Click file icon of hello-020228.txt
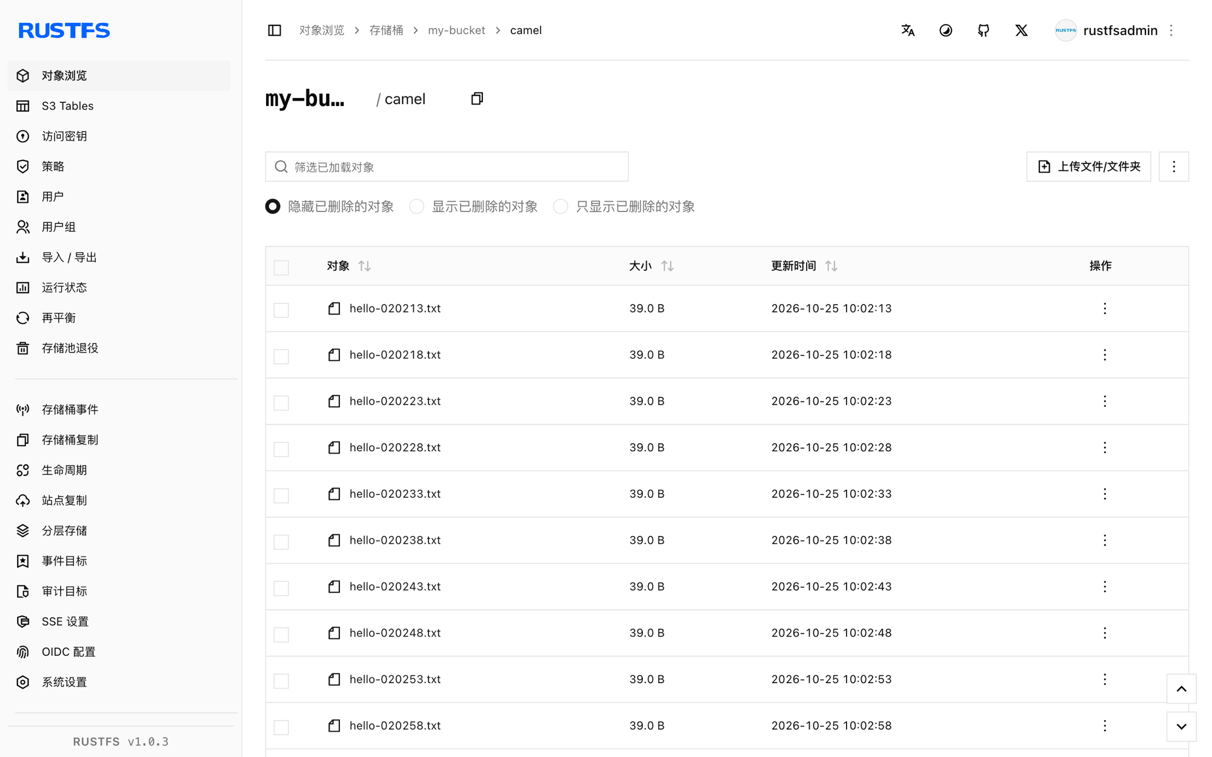The image size is (1212, 757). pyautogui.click(x=334, y=448)
